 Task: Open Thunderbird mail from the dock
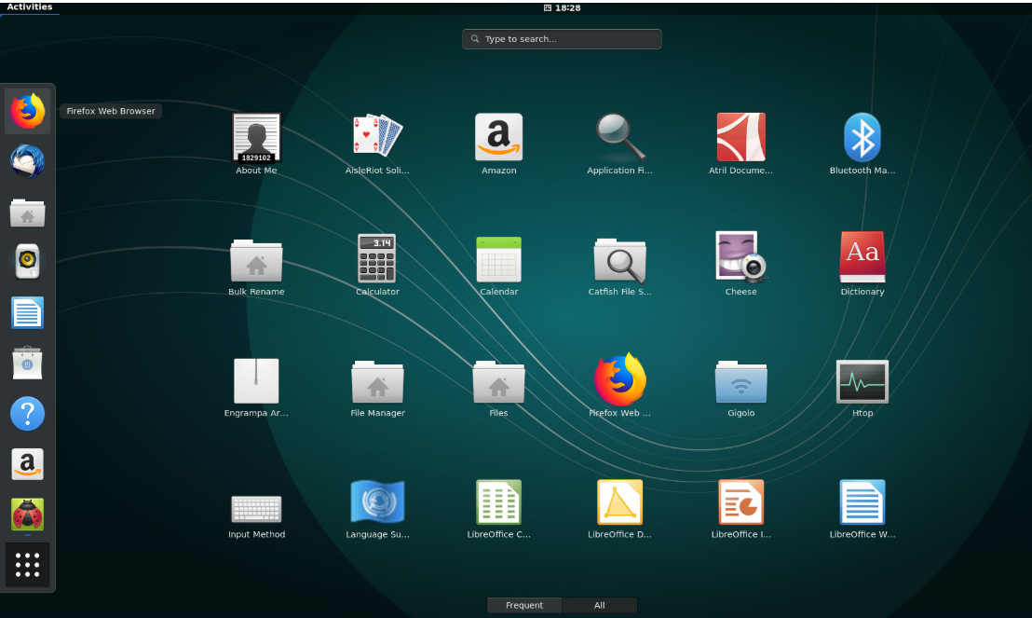(x=28, y=162)
